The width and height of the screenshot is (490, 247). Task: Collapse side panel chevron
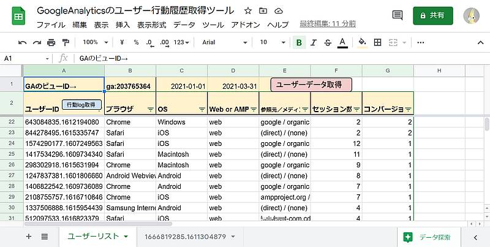(x=475, y=238)
